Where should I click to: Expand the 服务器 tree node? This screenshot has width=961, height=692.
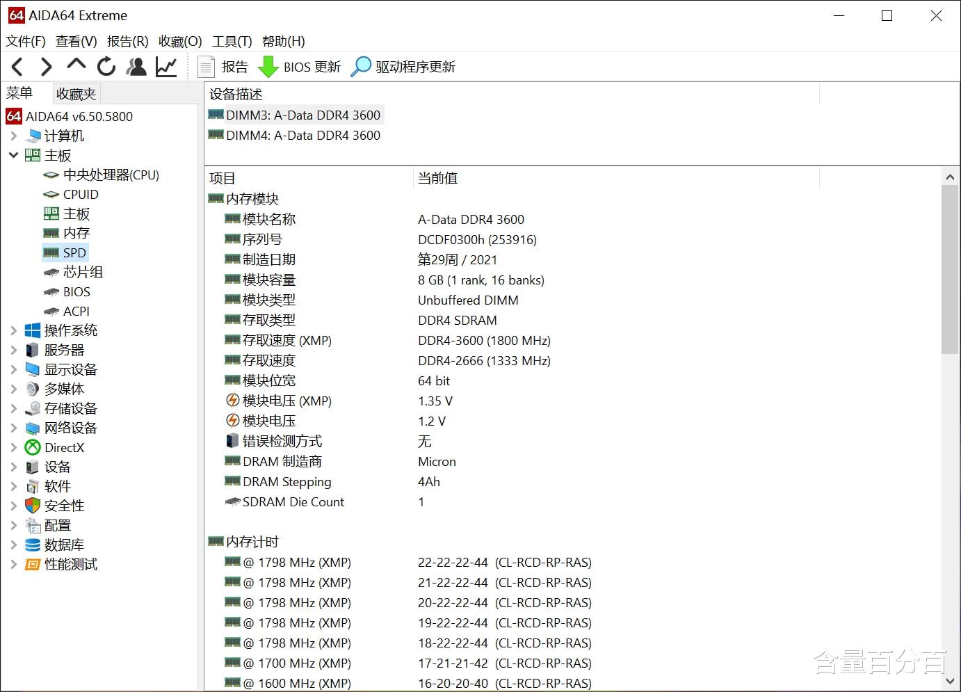pos(13,350)
